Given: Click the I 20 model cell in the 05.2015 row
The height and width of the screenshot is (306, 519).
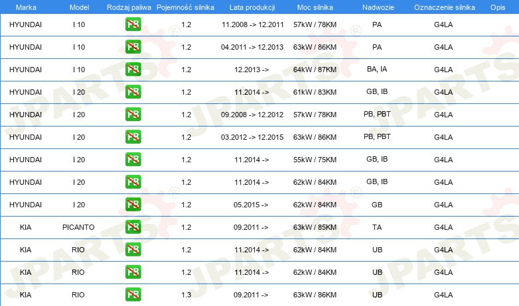Looking at the screenshot, I should (79, 205).
